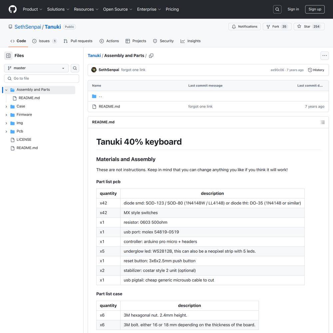The height and width of the screenshot is (333, 333).
Task: Open the search magnifier in header
Action: click(x=277, y=9)
